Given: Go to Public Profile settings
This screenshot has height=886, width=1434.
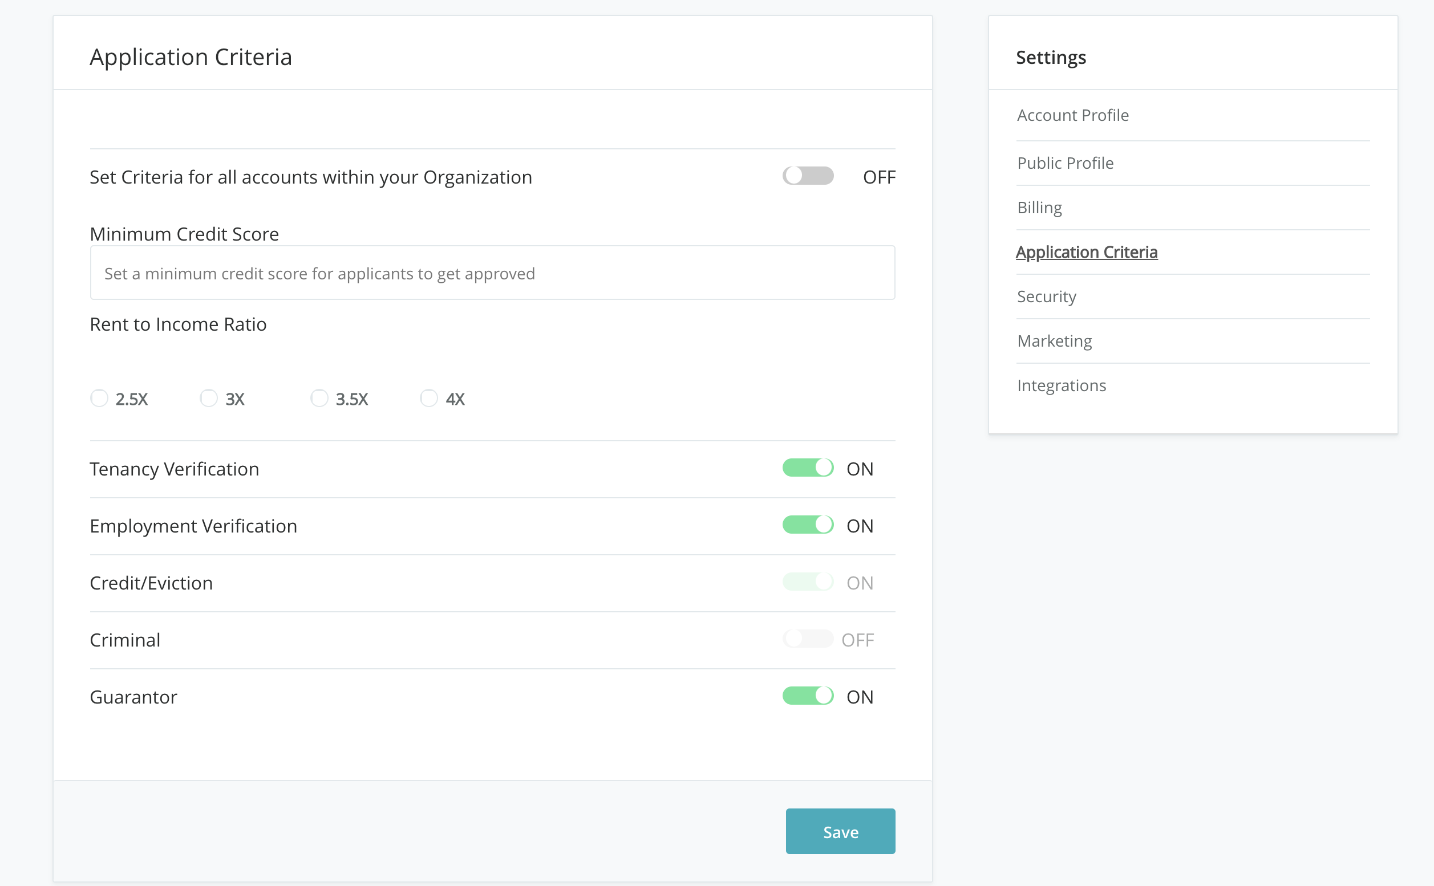Looking at the screenshot, I should (x=1064, y=163).
